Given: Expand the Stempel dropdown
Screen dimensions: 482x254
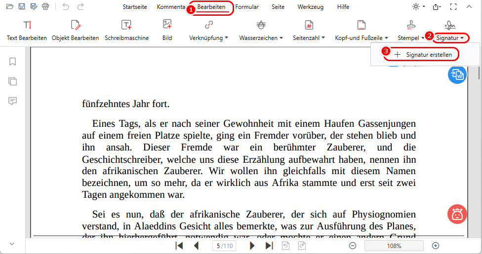Looking at the screenshot, I should tap(423, 38).
